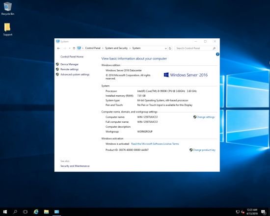Open the taskbar clock and date

click(252, 212)
